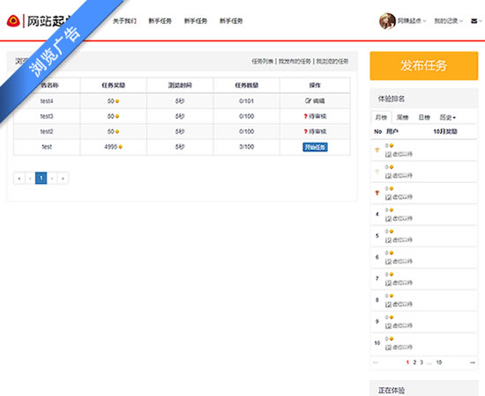Expand the username dropdown beside avatar

point(412,21)
